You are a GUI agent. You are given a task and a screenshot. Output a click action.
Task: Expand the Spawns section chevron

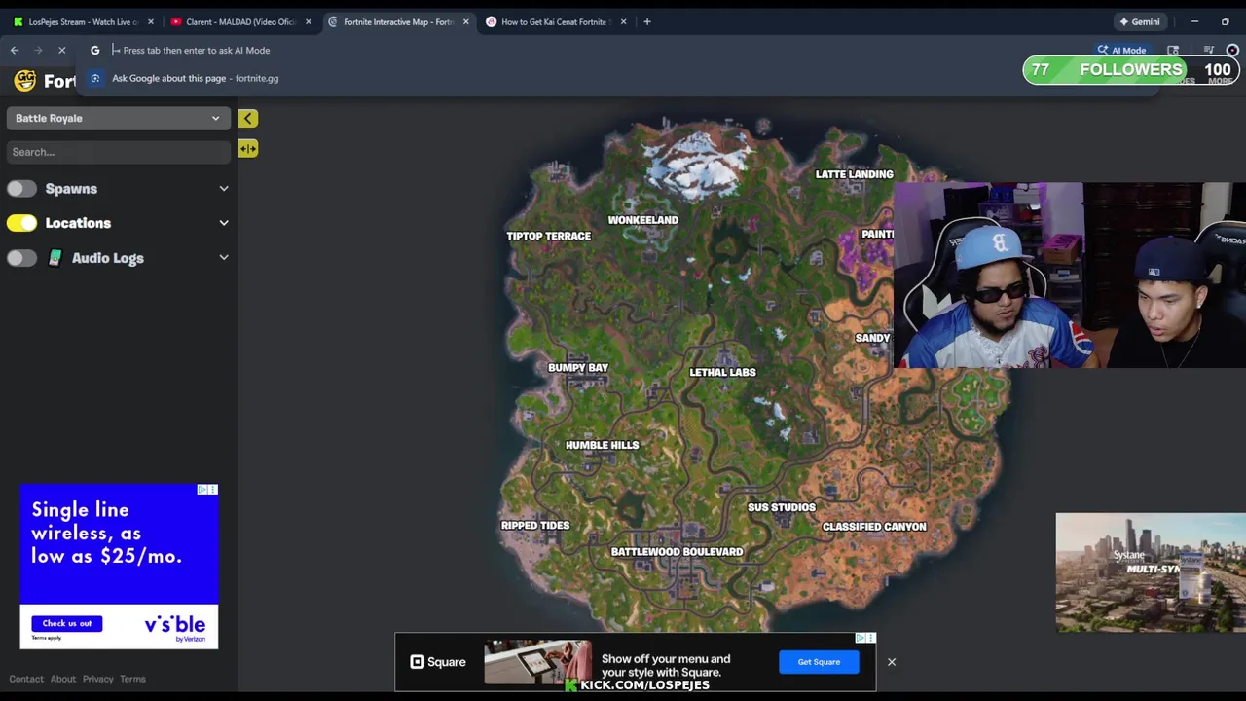click(224, 189)
